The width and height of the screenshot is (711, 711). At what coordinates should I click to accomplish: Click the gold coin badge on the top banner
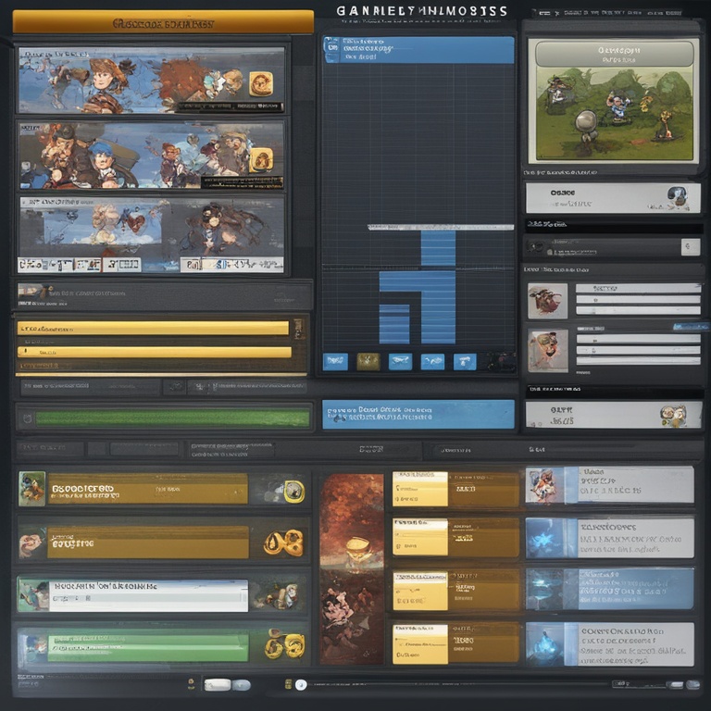261,83
